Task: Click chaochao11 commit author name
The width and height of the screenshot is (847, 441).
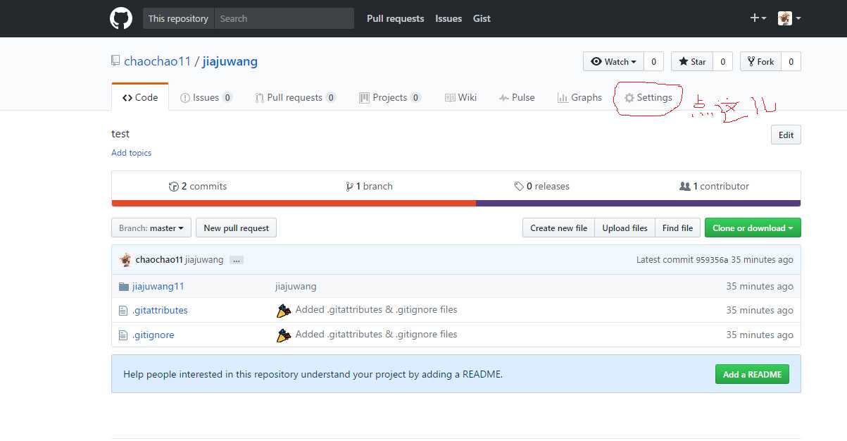Action: point(159,260)
